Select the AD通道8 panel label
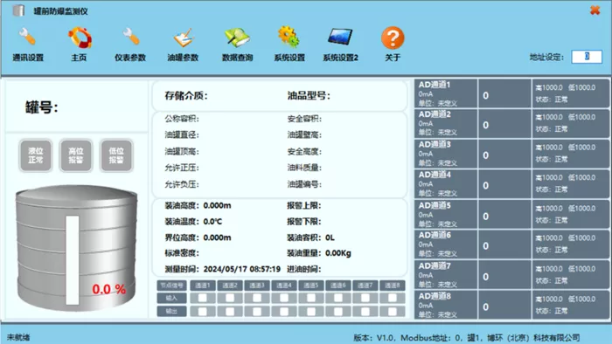The height and width of the screenshot is (344, 612). (x=435, y=296)
